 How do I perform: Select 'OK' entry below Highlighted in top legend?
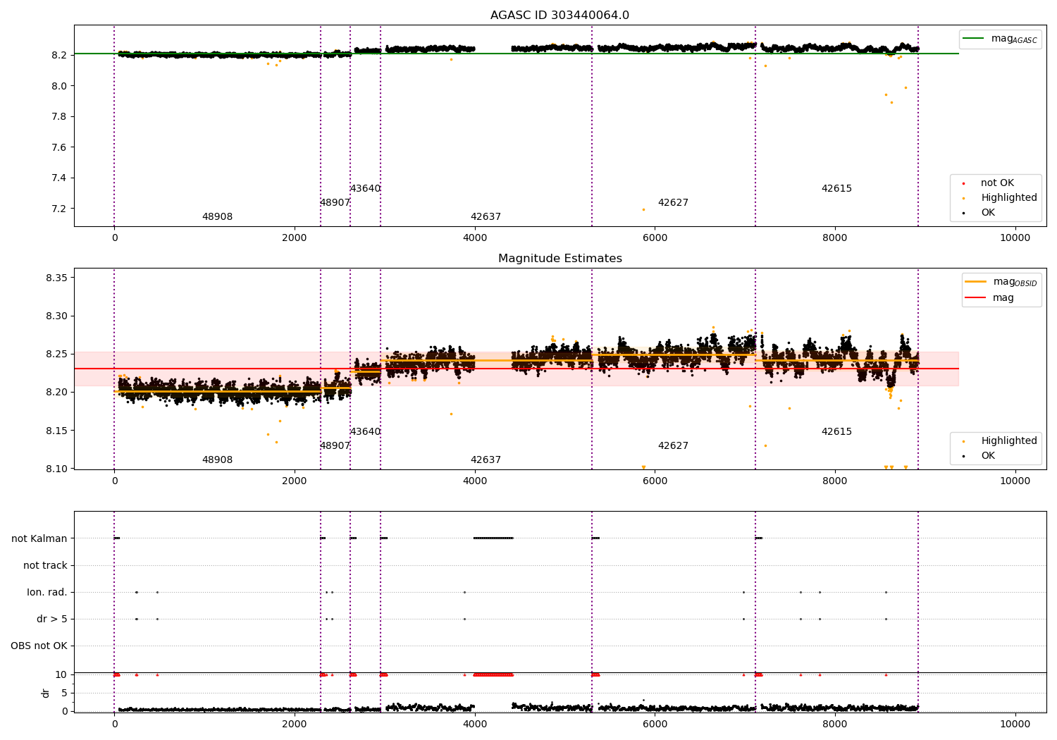coord(988,213)
